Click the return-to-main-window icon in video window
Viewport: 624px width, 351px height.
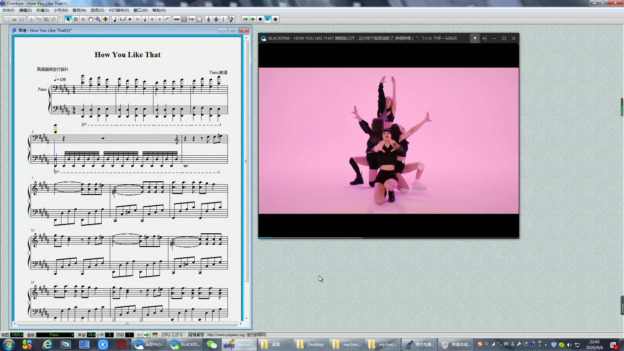(484, 38)
